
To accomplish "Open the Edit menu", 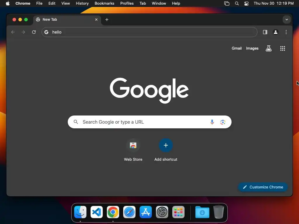I will click(52, 3).
